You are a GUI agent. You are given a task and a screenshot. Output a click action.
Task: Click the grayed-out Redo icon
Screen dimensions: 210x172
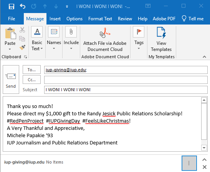(x=34, y=6)
